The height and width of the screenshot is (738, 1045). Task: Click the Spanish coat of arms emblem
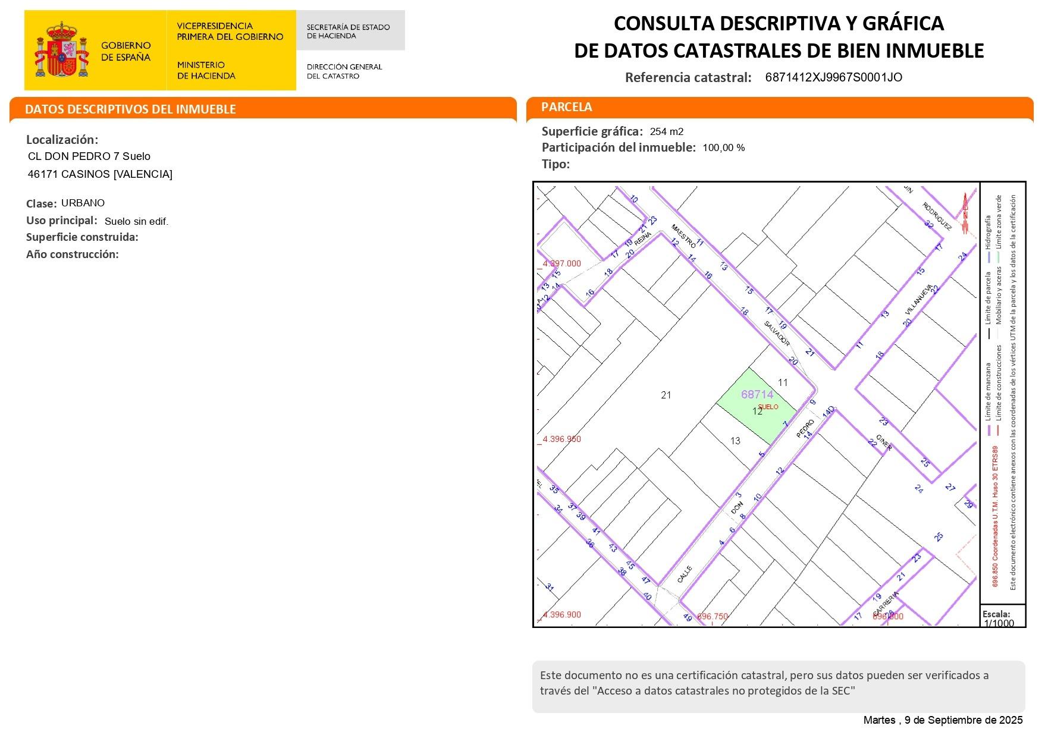pos(61,51)
